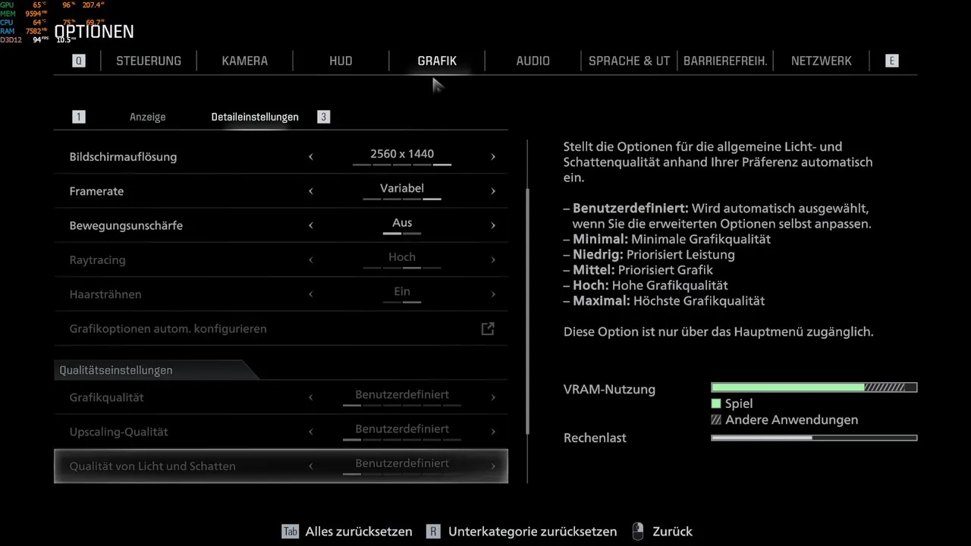This screenshot has height=546, width=971.
Task: Click right arrow of Haarsträhnen
Action: coord(493,294)
